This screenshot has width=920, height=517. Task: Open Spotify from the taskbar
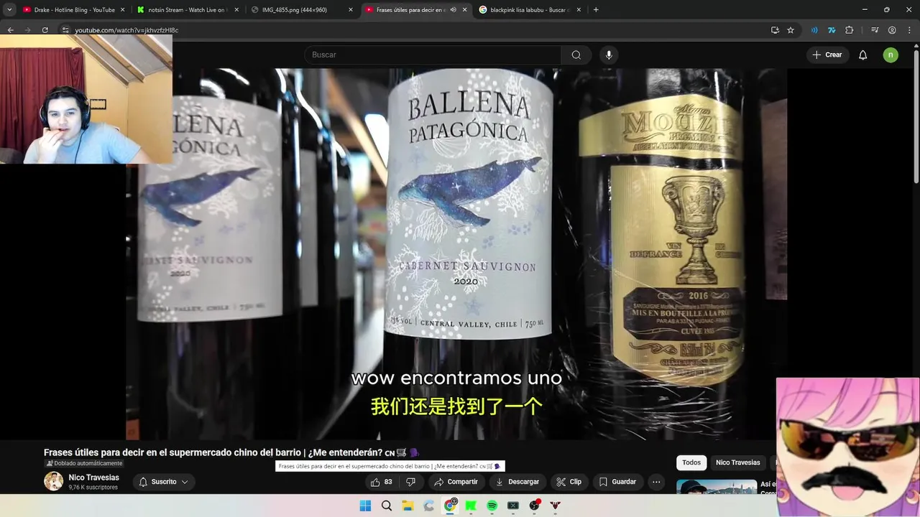[492, 506]
